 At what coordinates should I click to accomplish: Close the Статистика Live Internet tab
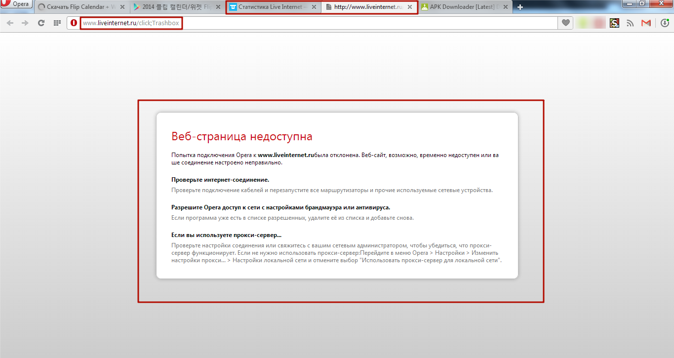pyautogui.click(x=314, y=7)
